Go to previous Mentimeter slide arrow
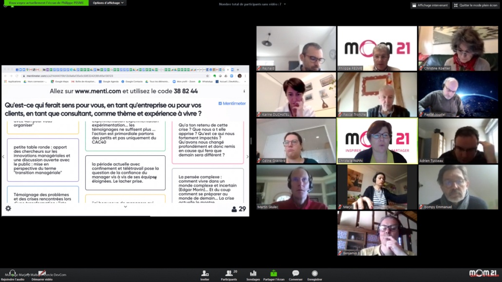 [3, 156]
